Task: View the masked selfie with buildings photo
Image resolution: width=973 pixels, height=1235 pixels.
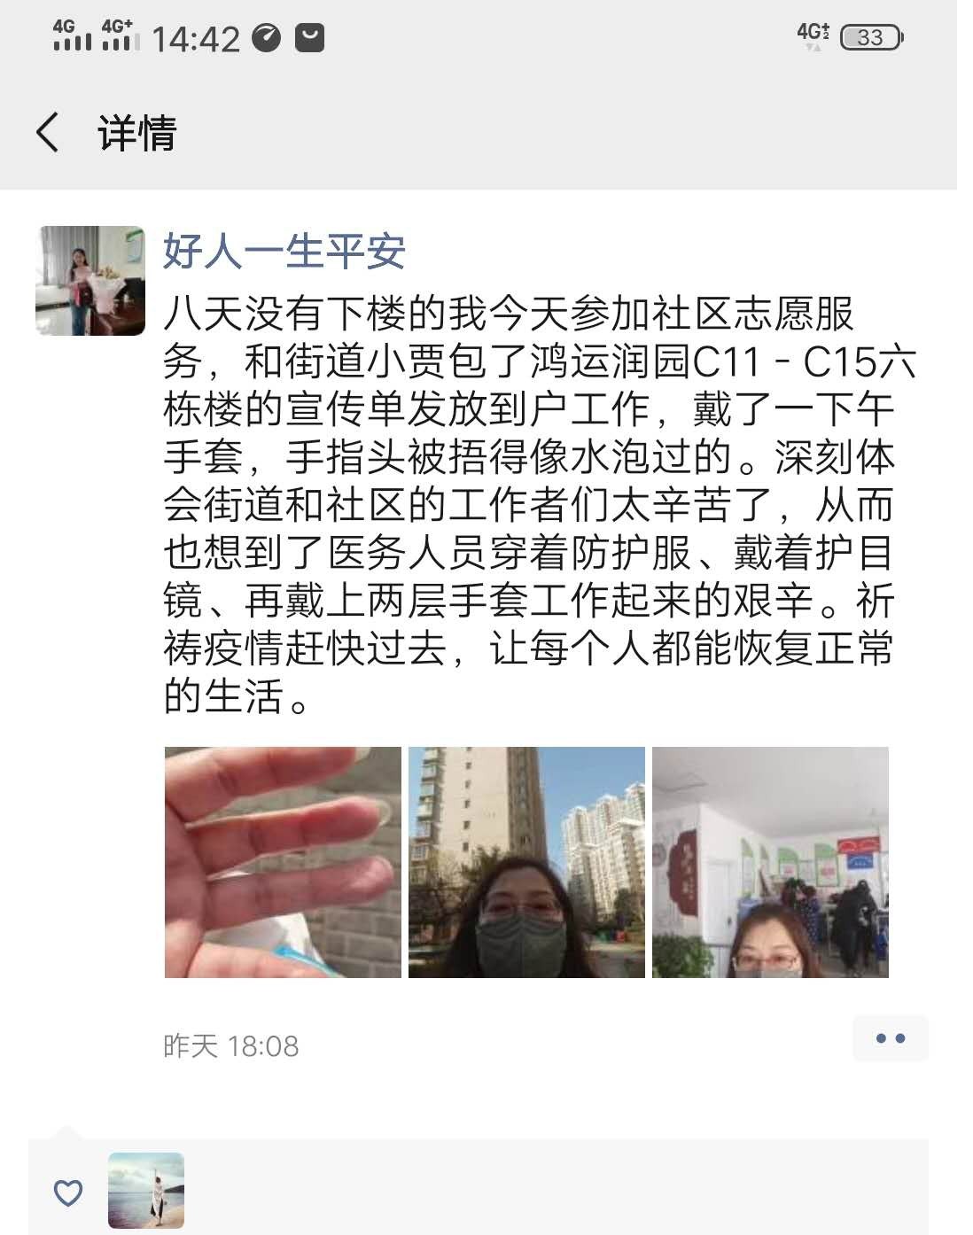Action: click(526, 862)
